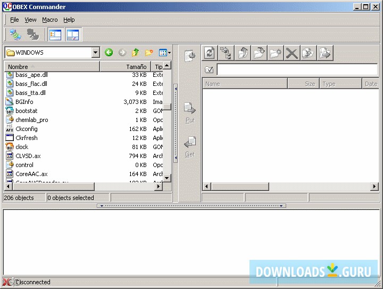Click the remote path checkbox icon

[209, 70]
